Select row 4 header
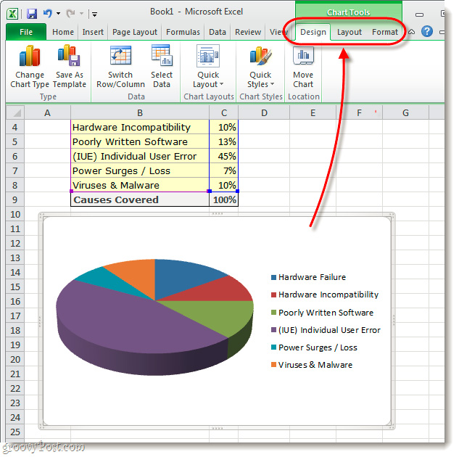 coord(15,128)
